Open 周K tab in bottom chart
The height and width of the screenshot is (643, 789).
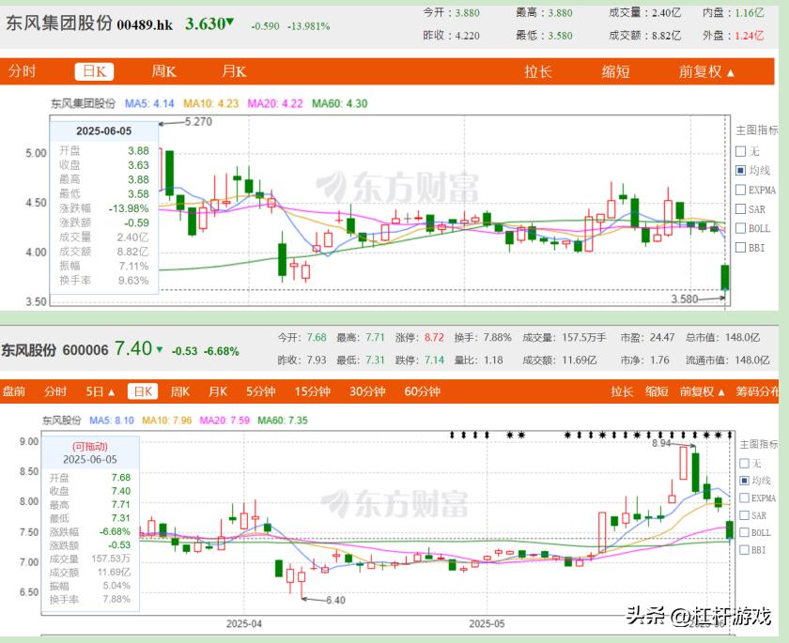click(x=179, y=391)
